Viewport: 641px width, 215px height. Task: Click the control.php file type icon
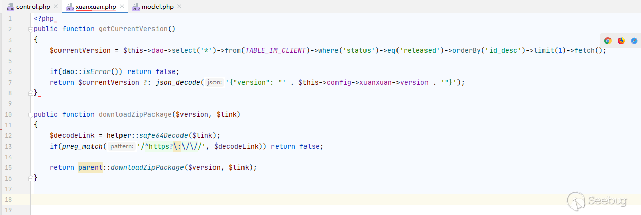[10, 7]
